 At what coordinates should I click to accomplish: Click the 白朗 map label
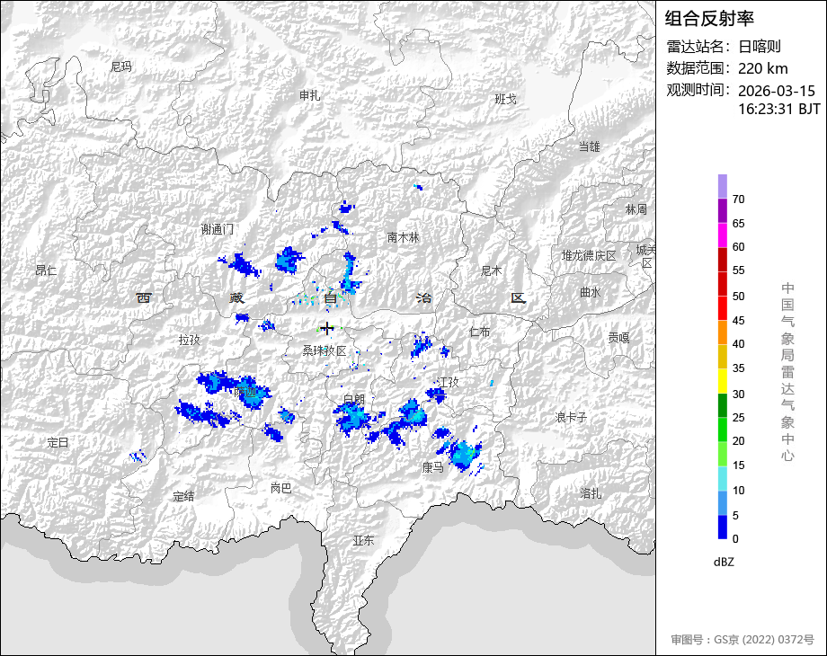pos(354,399)
